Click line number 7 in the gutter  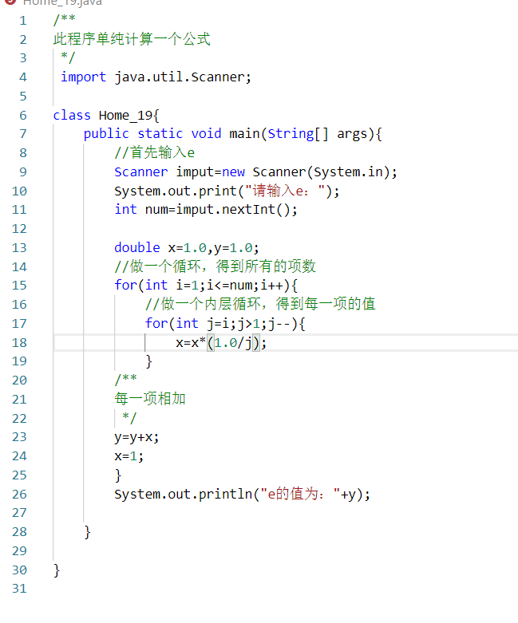click(x=23, y=134)
